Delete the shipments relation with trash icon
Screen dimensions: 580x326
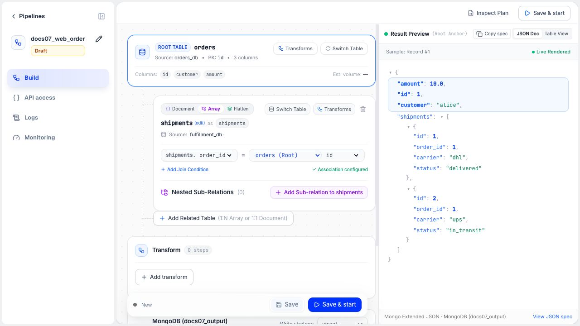pos(363,109)
